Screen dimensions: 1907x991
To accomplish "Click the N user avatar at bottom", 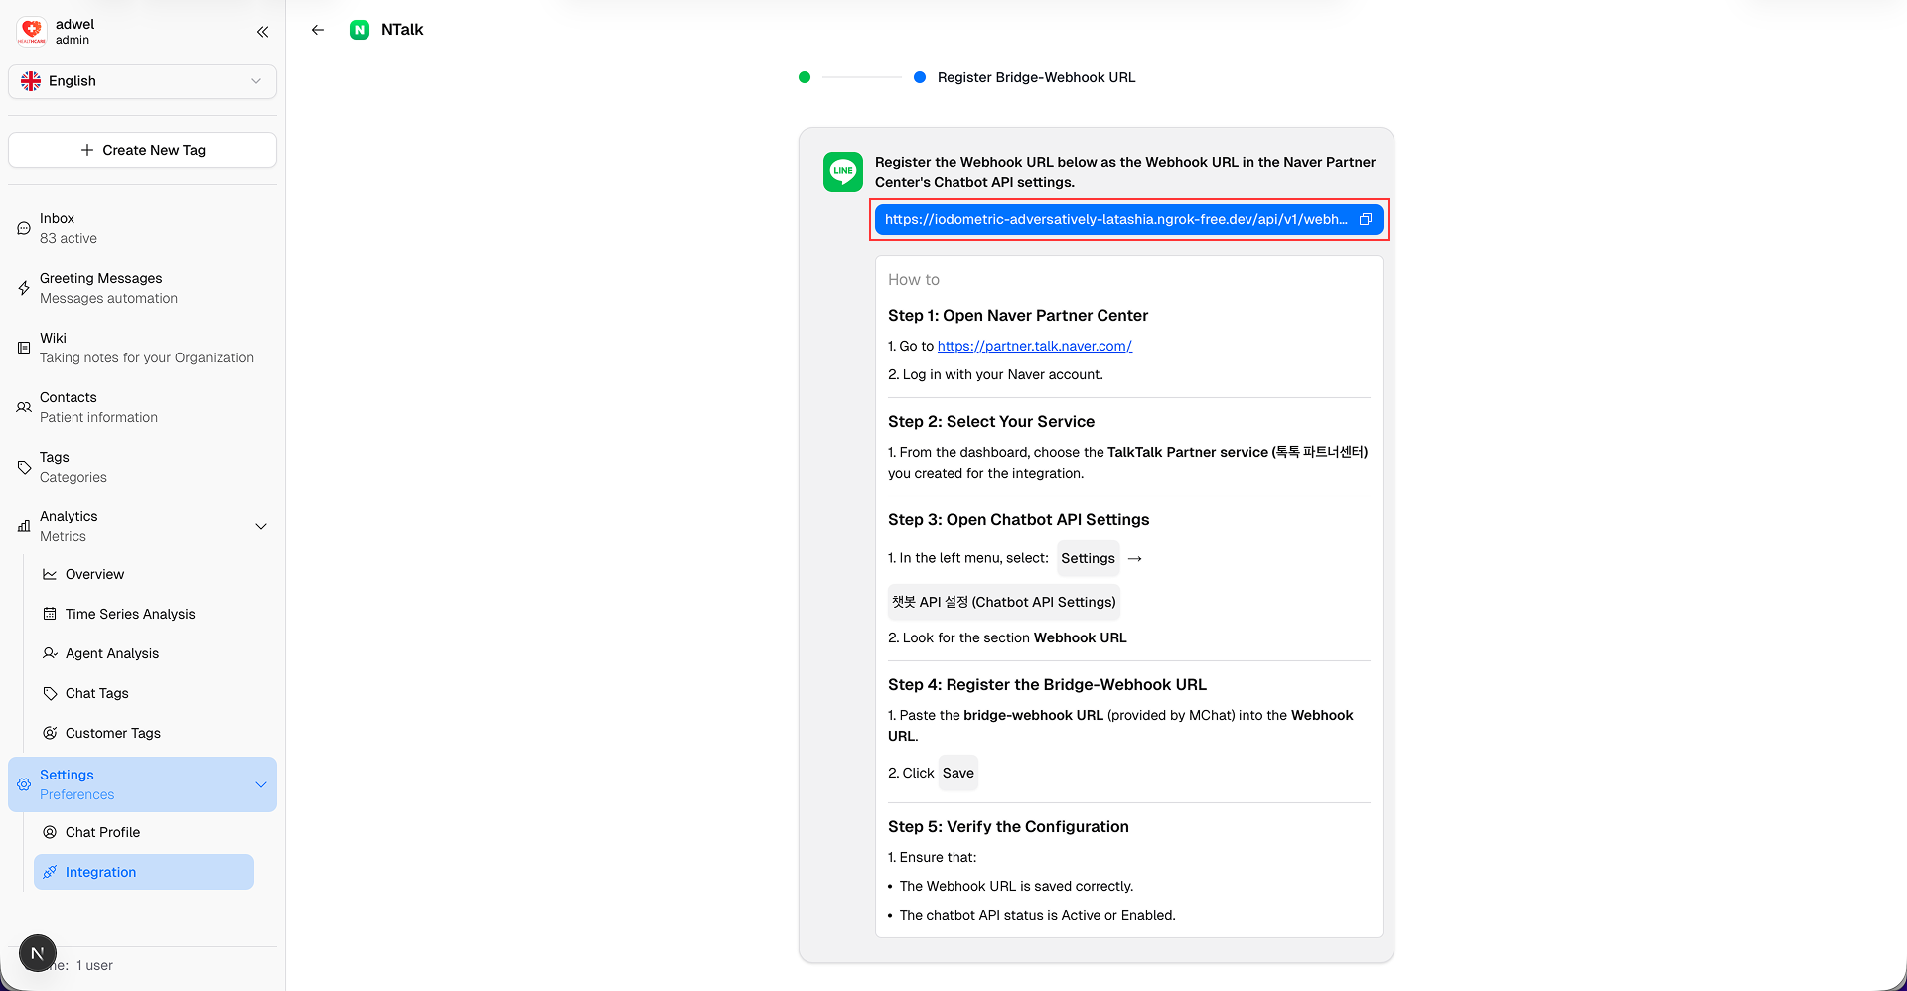I will click(37, 952).
